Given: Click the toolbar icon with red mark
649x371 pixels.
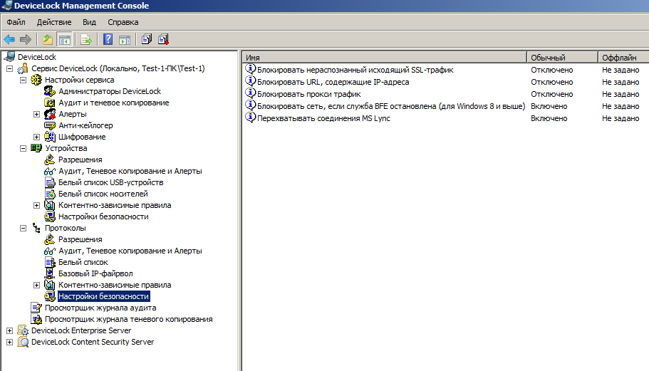Looking at the screenshot, I should [x=163, y=39].
